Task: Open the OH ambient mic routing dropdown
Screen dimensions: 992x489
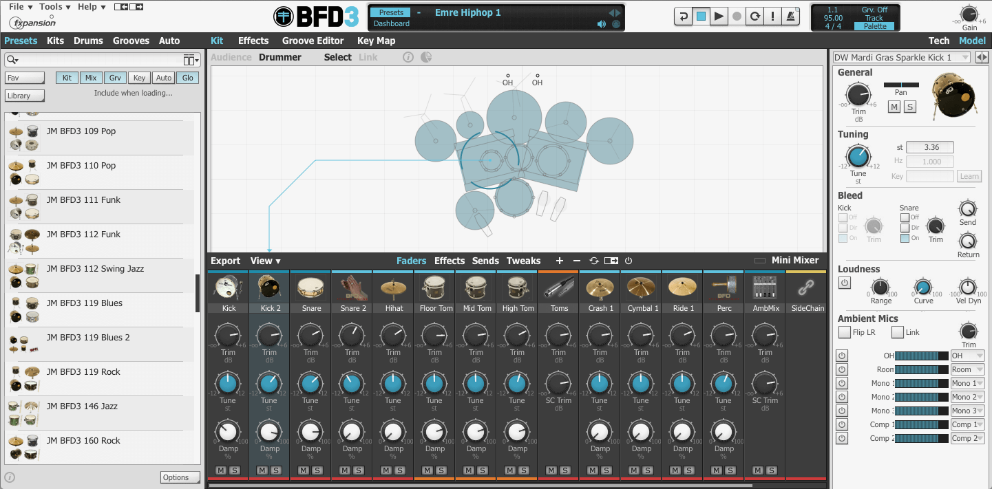Action: [967, 356]
